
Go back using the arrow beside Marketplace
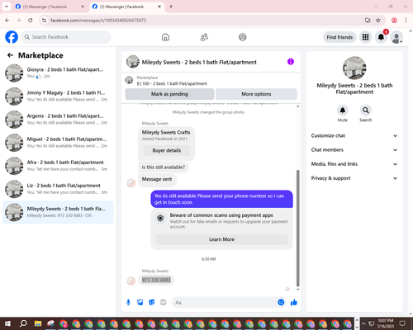[x=10, y=55]
